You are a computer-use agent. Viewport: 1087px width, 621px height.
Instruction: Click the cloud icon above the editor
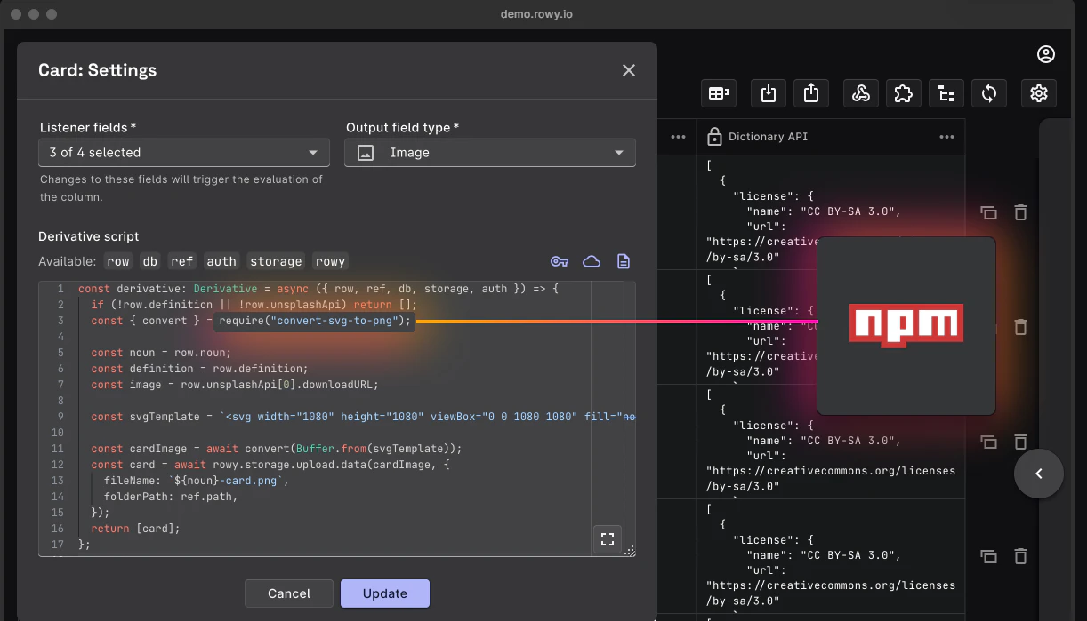tap(592, 261)
